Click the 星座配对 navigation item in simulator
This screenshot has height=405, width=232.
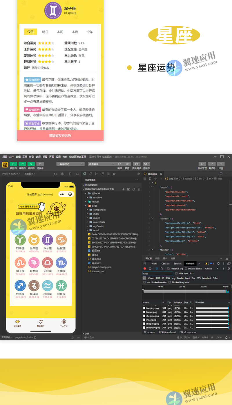pos(40,322)
